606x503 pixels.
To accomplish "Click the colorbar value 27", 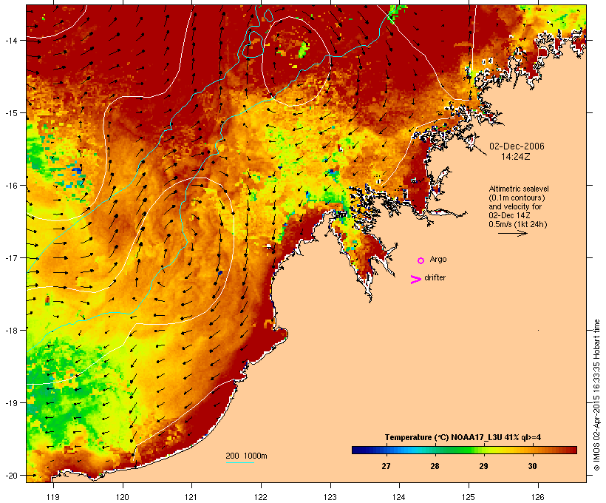I will [386, 466].
